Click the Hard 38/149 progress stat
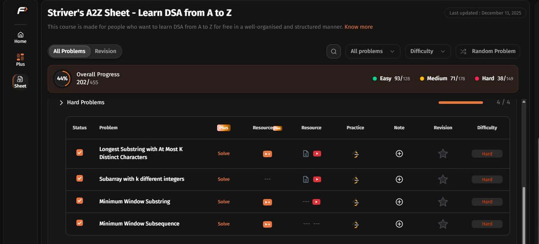The height and width of the screenshot is (244, 539). (x=494, y=78)
